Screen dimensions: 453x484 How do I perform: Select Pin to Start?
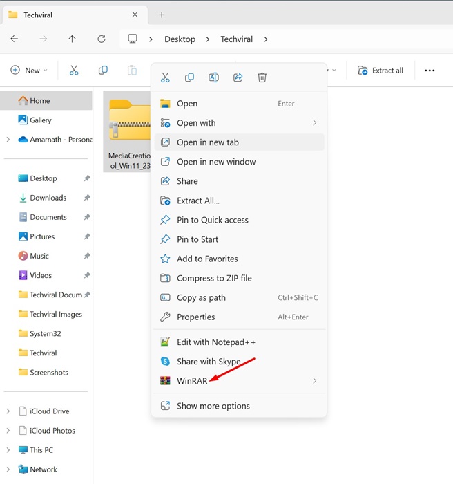pos(239,239)
